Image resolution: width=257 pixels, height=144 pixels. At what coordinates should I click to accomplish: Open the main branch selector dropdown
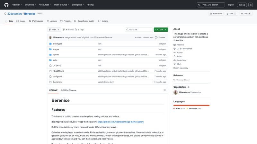(x=54, y=29)
